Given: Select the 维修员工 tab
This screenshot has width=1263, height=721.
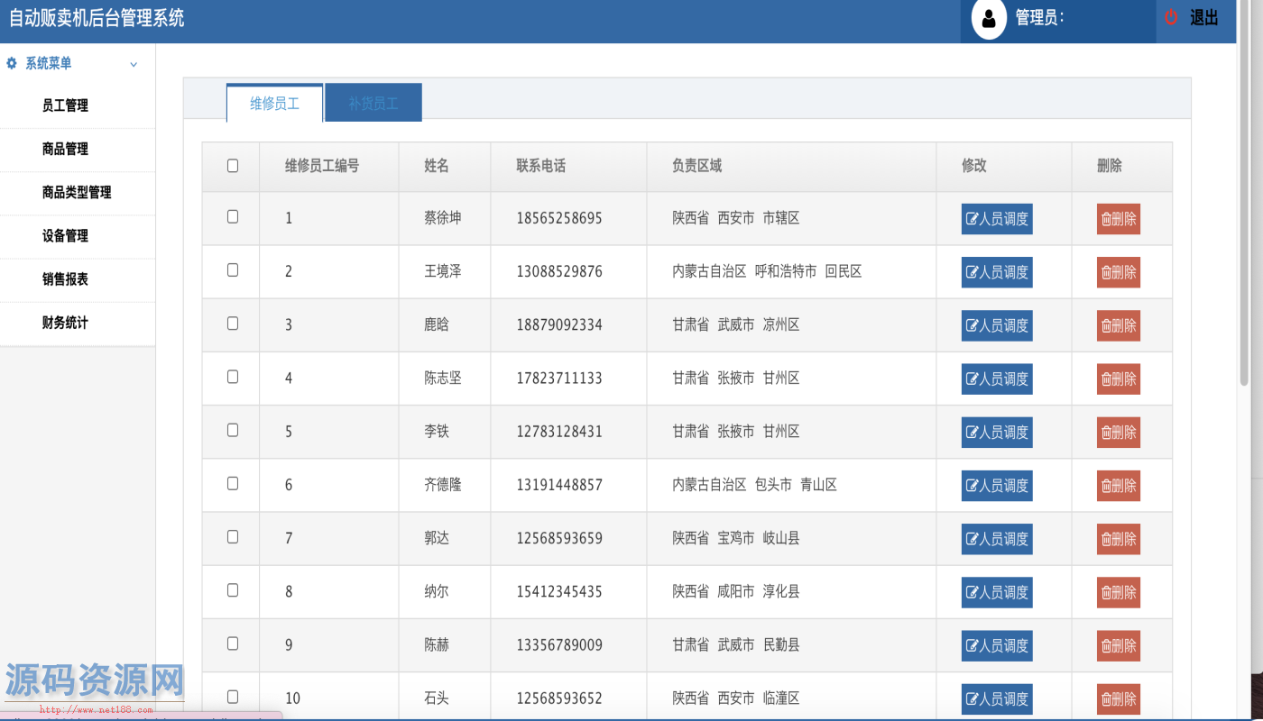Looking at the screenshot, I should pyautogui.click(x=274, y=104).
